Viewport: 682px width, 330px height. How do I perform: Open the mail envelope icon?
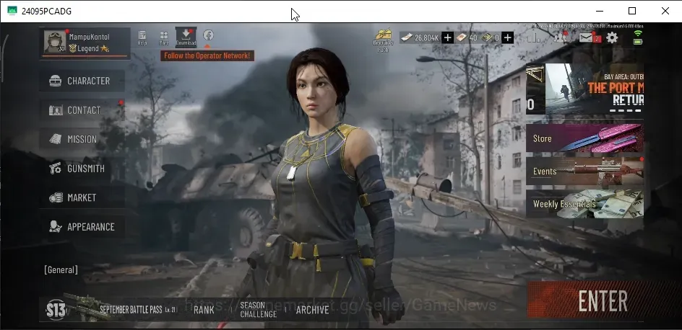point(586,37)
